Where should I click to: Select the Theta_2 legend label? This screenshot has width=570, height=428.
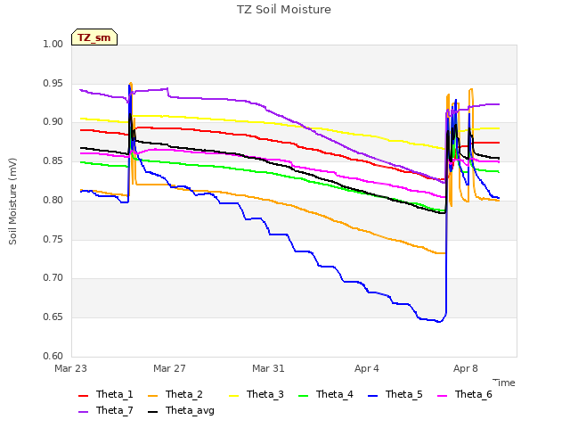click(x=184, y=394)
